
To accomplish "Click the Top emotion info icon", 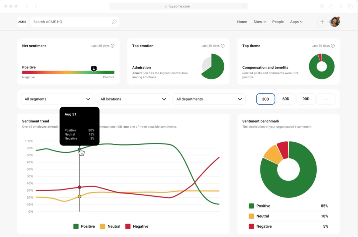I will (x=223, y=46).
